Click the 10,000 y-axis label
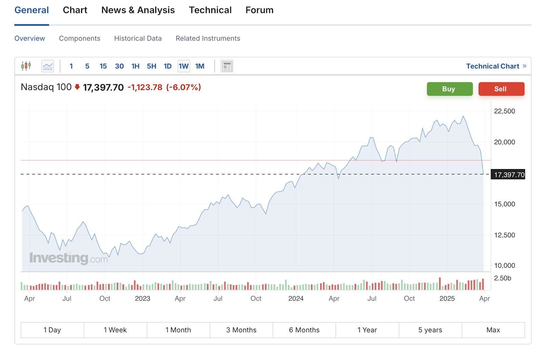The image size is (547, 349). [x=505, y=265]
